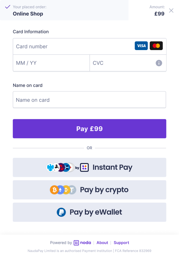Open the CVC info icon
Viewport: 179px width, 260px height.
pos(159,63)
